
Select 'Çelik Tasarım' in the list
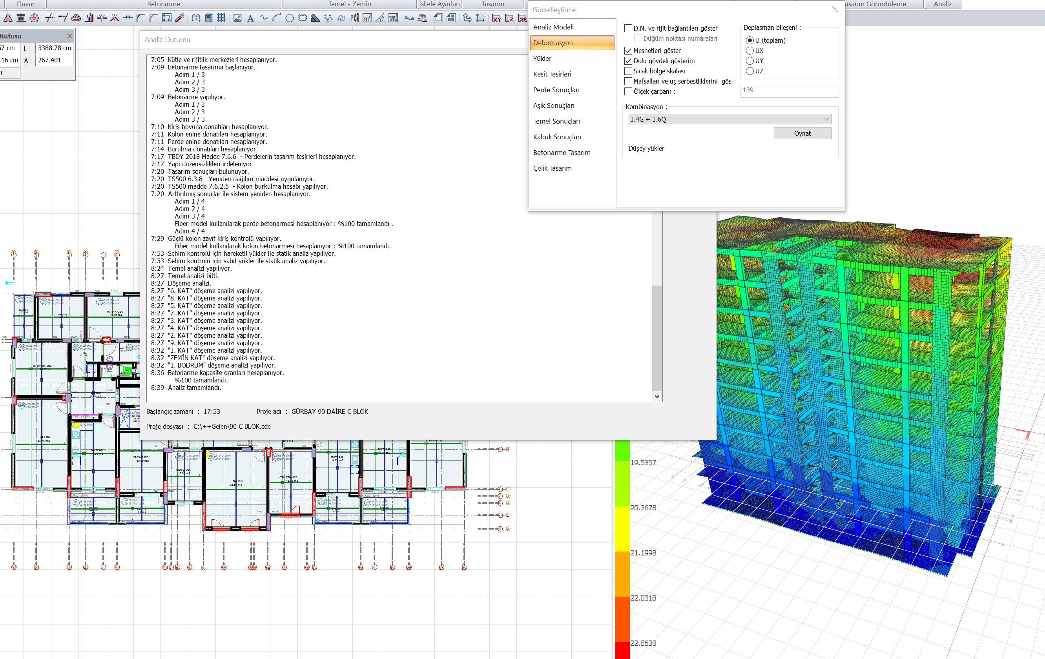[x=572, y=168]
